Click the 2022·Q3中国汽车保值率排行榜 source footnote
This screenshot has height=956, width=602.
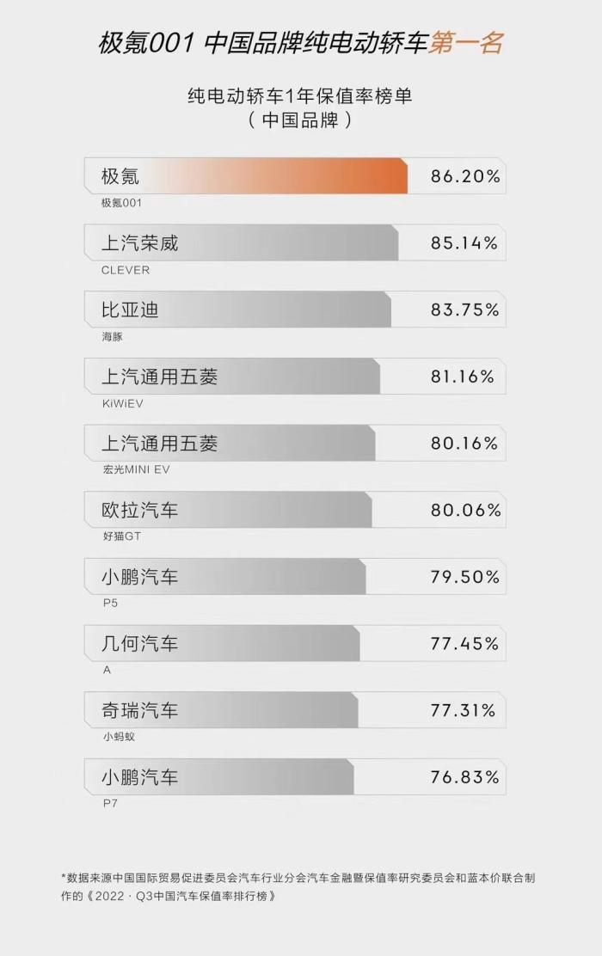[181, 896]
